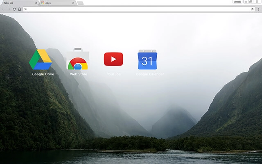Reload the page with the refresh icon
Image resolution: width=262 pixels, height=164 pixels.
click(x=14, y=9)
